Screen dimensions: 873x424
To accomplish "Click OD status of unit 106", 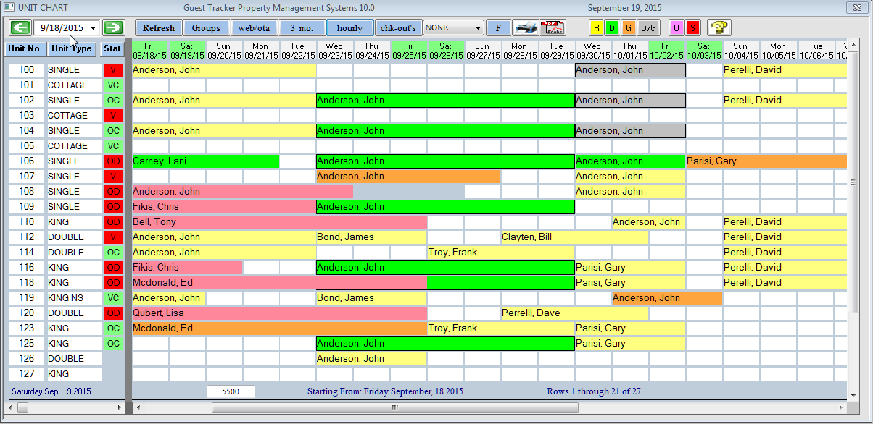I will [113, 161].
